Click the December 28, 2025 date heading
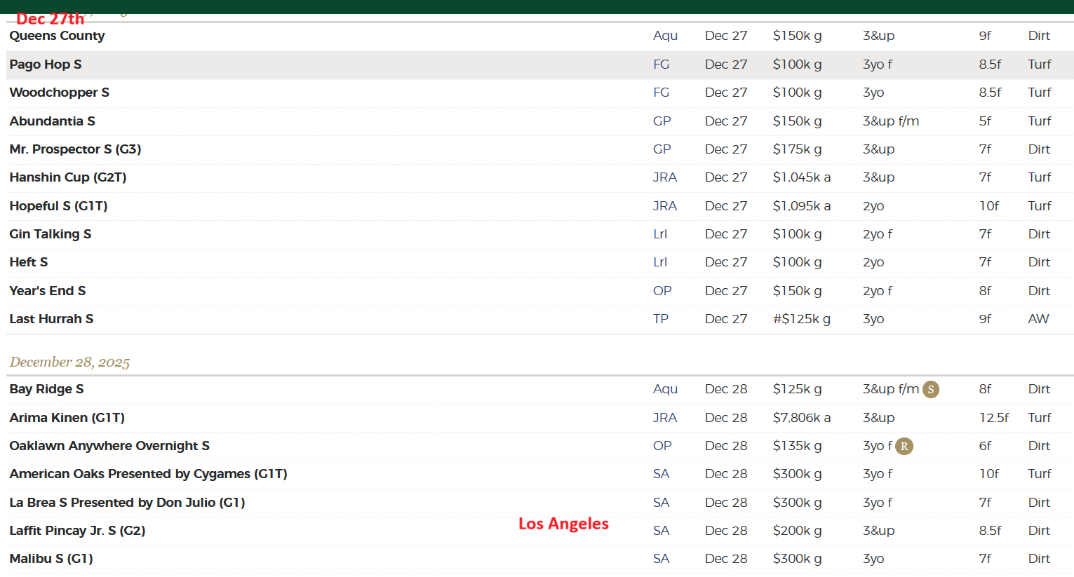The image size is (1074, 577). click(69, 362)
